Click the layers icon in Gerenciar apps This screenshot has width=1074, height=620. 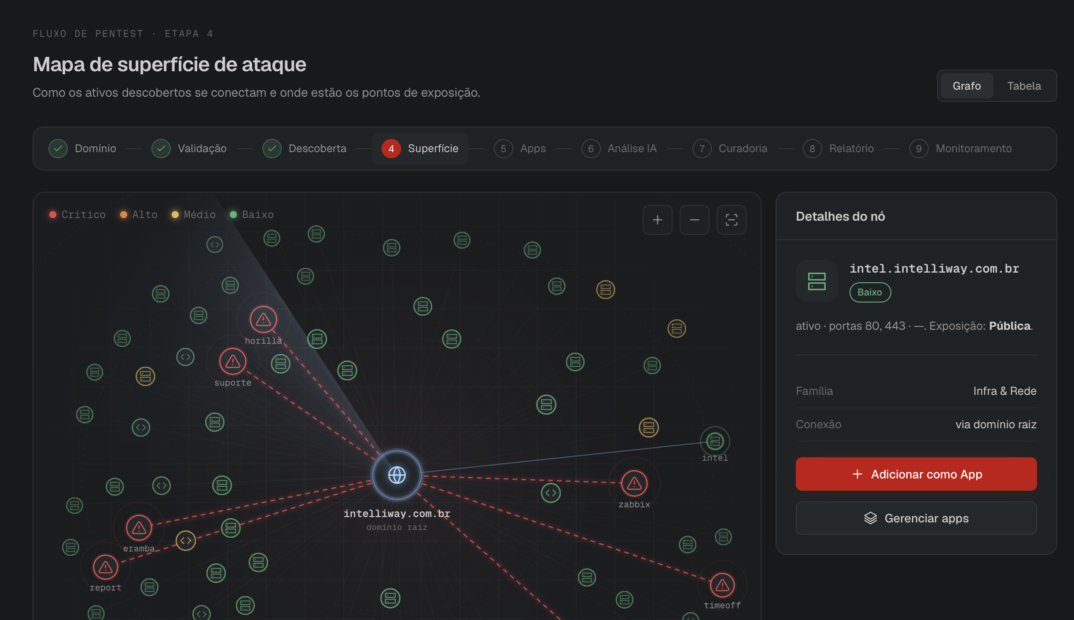871,518
